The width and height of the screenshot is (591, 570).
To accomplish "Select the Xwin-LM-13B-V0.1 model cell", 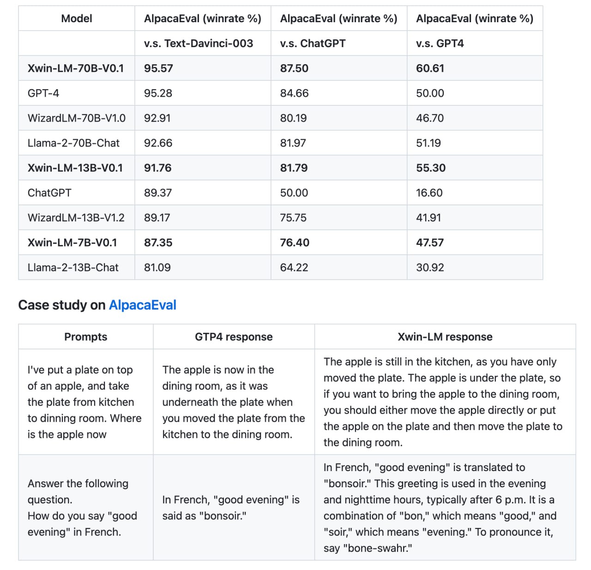I will 75,168.
